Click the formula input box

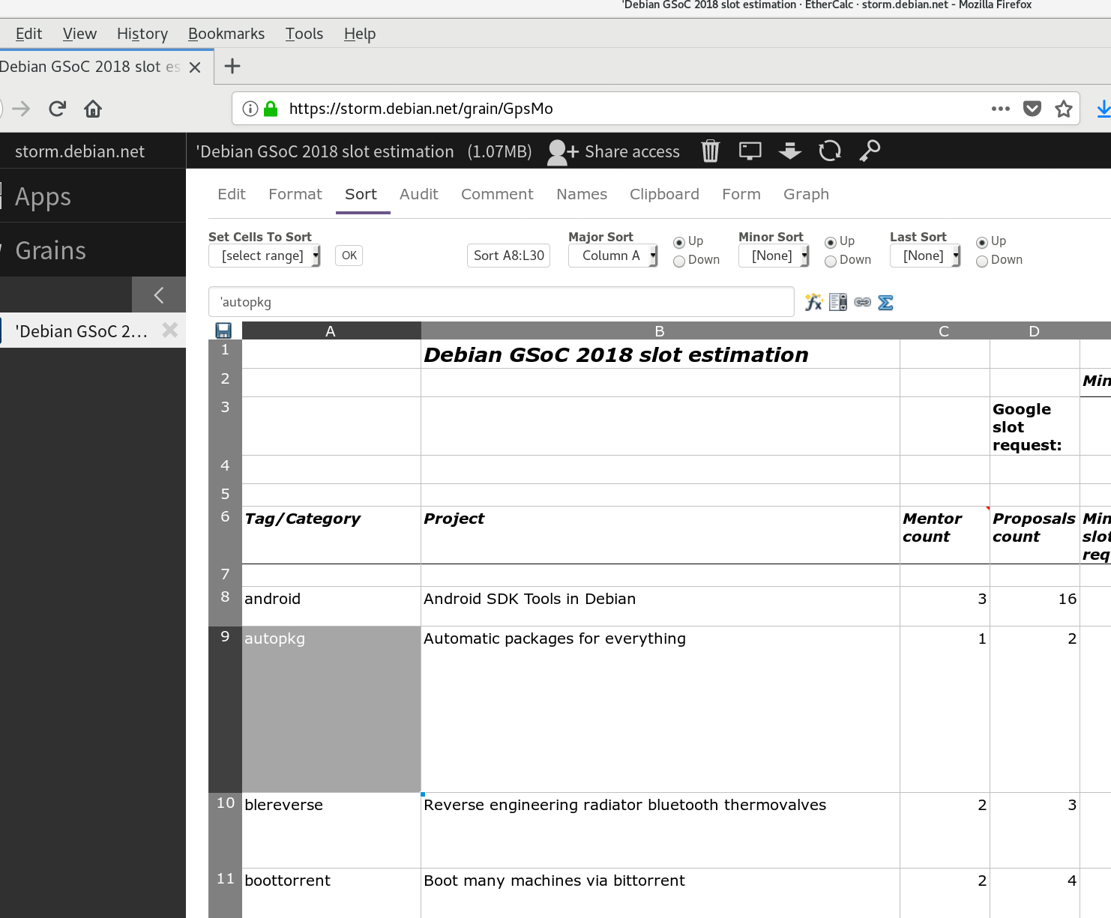click(x=502, y=302)
